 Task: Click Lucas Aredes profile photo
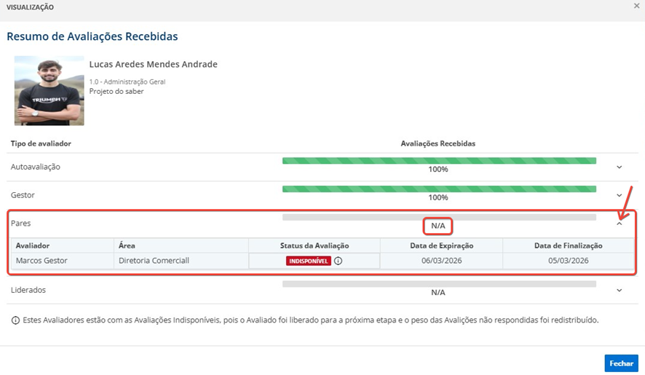(x=49, y=90)
